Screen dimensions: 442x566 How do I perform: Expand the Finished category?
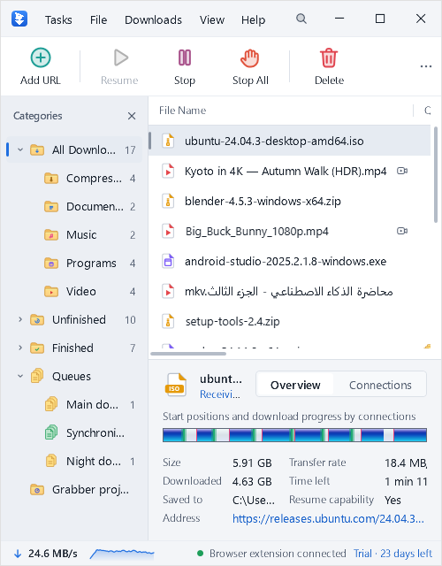20,348
